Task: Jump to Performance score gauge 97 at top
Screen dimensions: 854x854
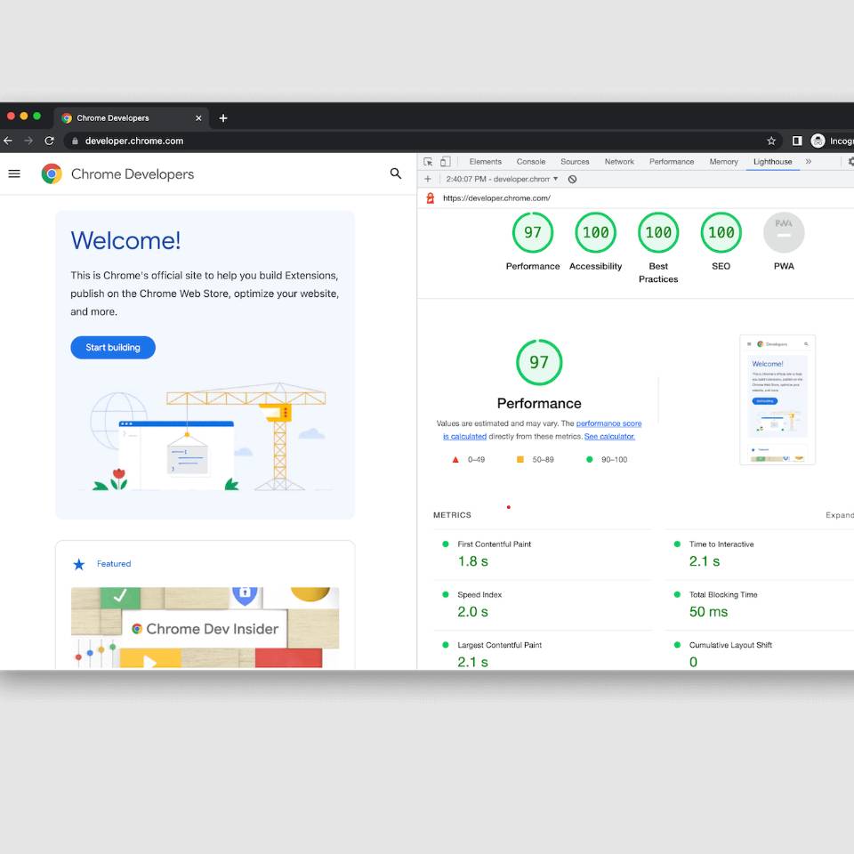Action: click(533, 232)
